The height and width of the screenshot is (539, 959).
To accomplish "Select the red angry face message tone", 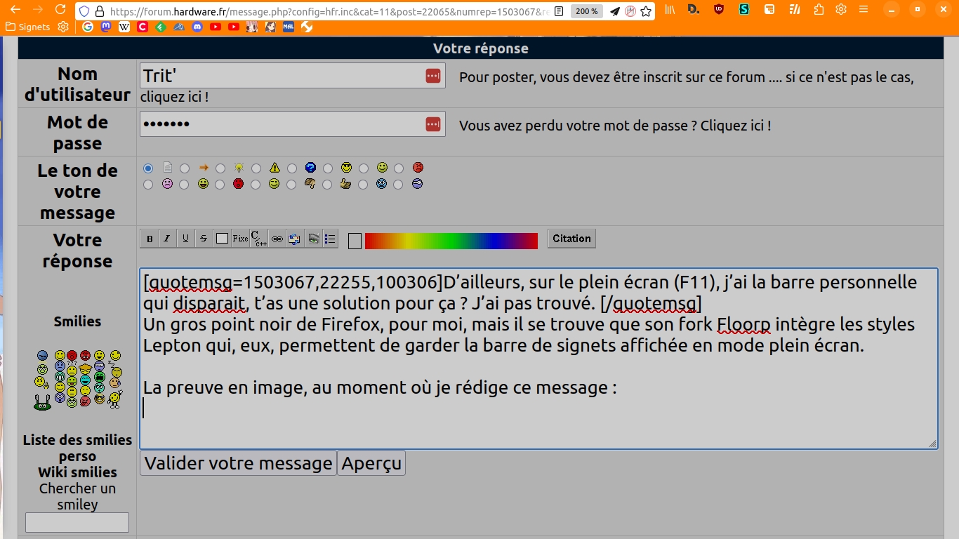I will click(x=399, y=168).
